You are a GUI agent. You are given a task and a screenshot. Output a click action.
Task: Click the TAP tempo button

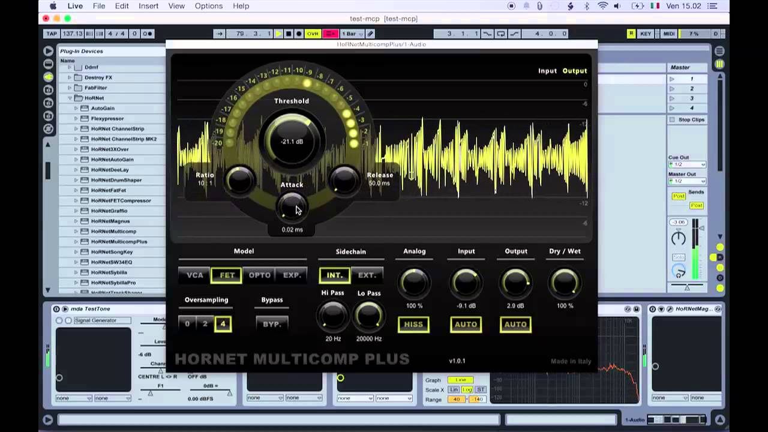52,34
